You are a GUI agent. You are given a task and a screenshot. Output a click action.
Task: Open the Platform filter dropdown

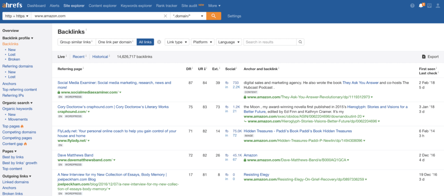[202, 42]
